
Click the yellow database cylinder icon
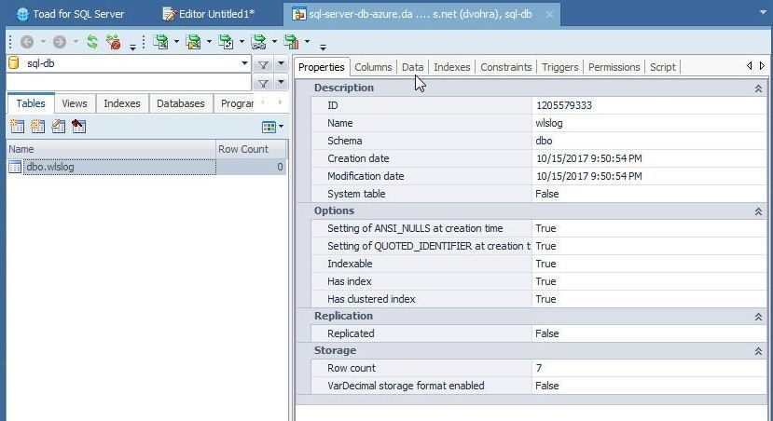pyautogui.click(x=14, y=63)
